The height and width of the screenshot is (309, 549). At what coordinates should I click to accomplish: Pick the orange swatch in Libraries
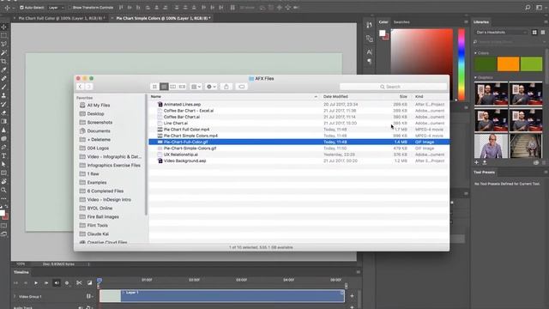tap(508, 64)
